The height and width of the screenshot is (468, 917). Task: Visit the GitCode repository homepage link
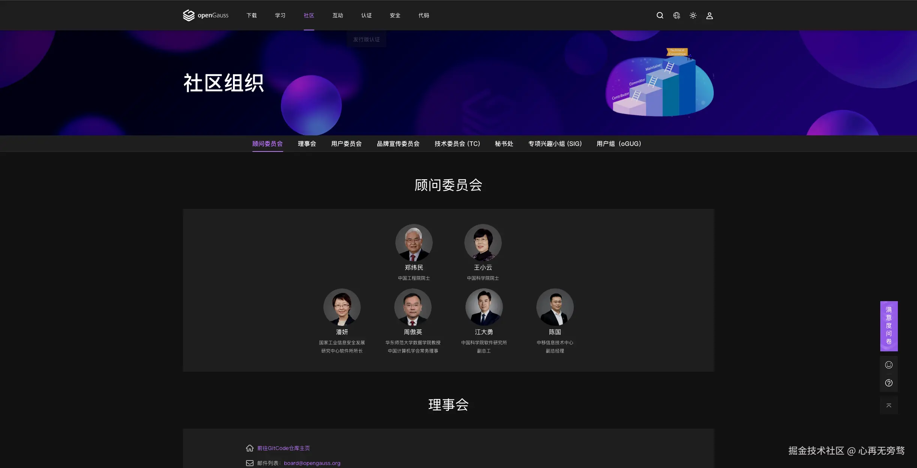pos(284,448)
